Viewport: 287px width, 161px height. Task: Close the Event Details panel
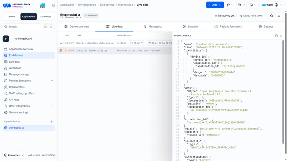point(281,36)
